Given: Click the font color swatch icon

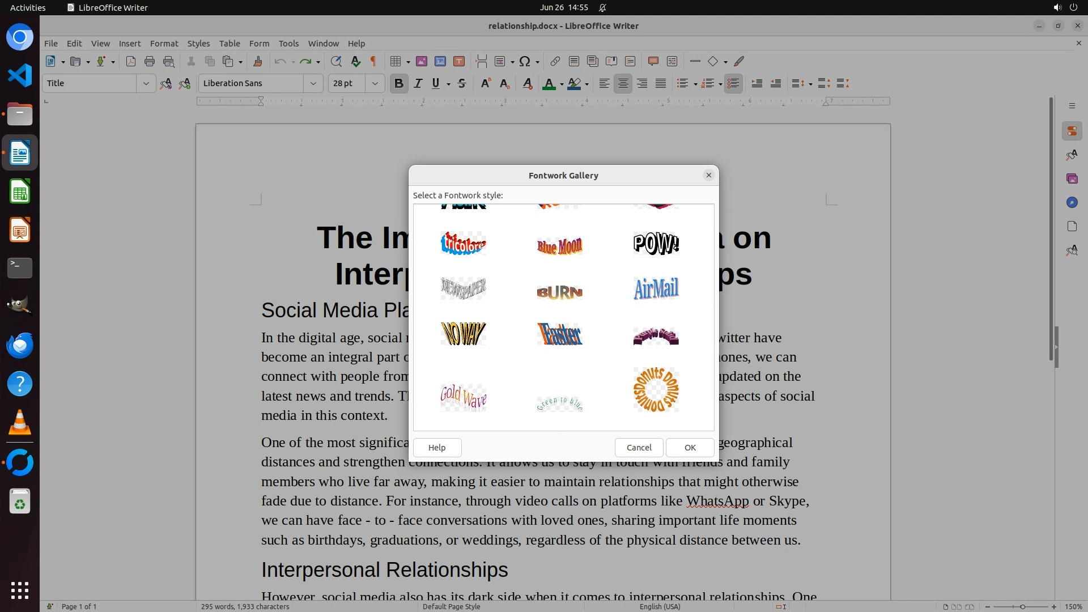Looking at the screenshot, I should 548,83.
